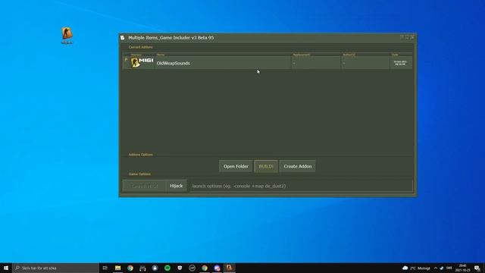Click the date cell of OldWeapSounds row
The height and width of the screenshot is (273, 485).
400,63
